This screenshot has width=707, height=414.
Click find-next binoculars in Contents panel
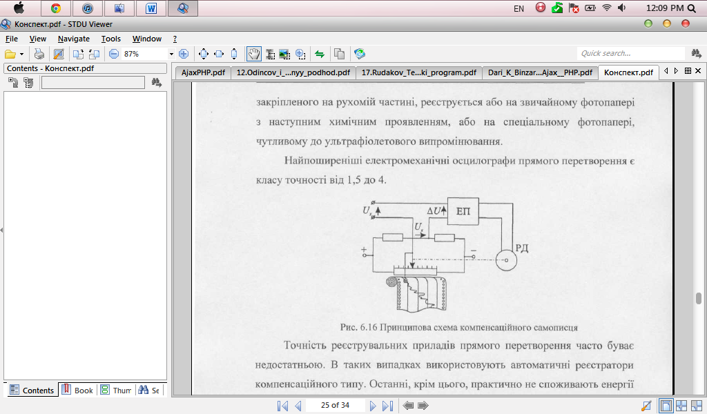coord(157,82)
